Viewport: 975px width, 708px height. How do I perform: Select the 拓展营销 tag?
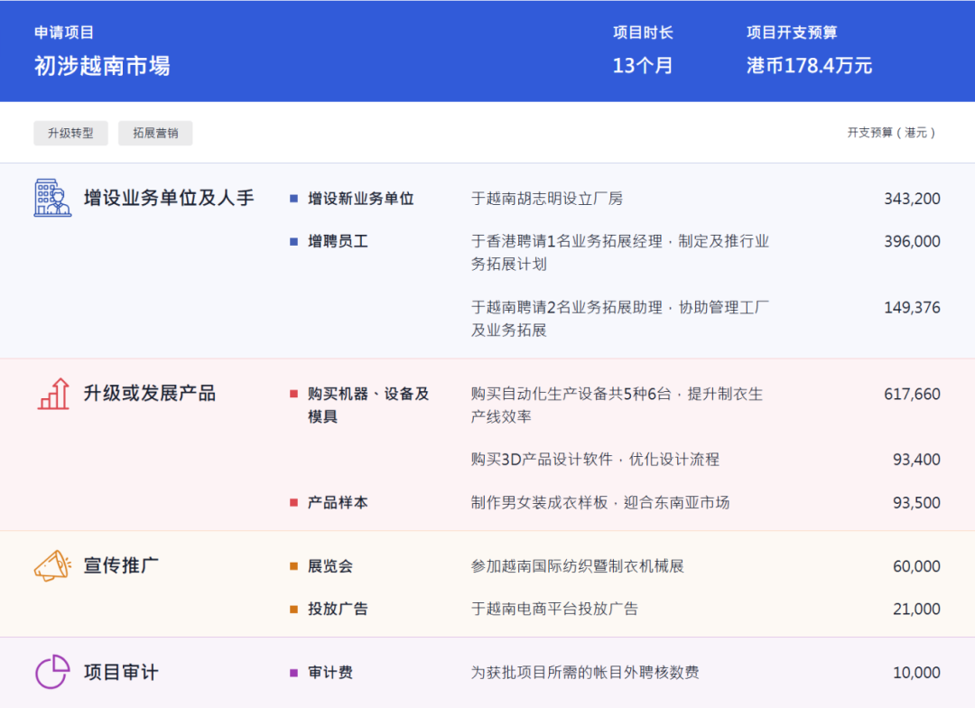pyautogui.click(x=155, y=133)
